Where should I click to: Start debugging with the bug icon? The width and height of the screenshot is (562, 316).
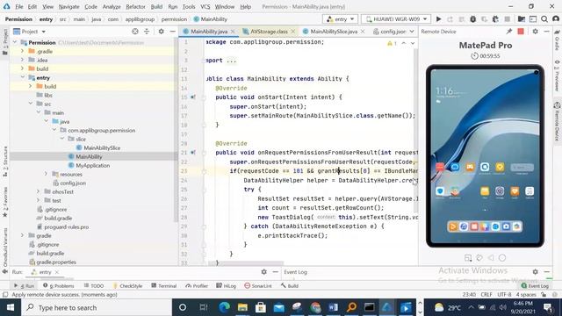click(x=472, y=19)
